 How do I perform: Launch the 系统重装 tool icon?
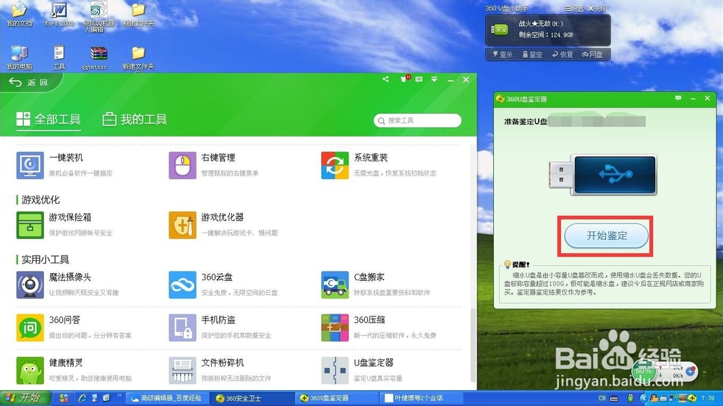tap(335, 165)
